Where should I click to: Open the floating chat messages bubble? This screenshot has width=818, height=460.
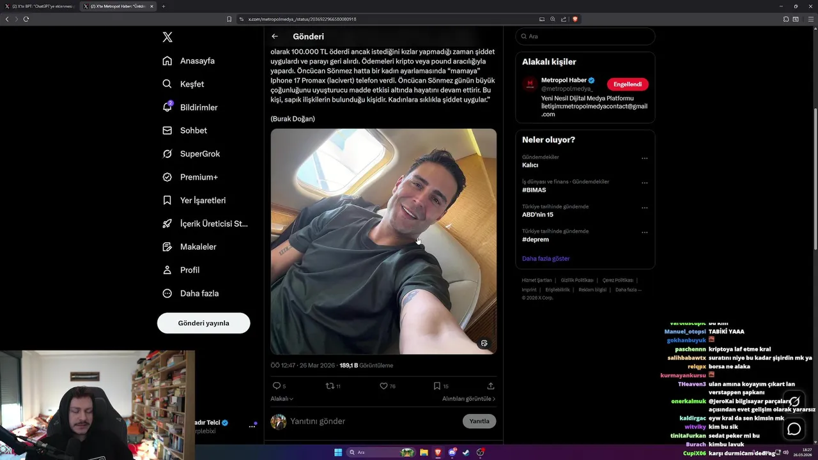[x=794, y=429]
